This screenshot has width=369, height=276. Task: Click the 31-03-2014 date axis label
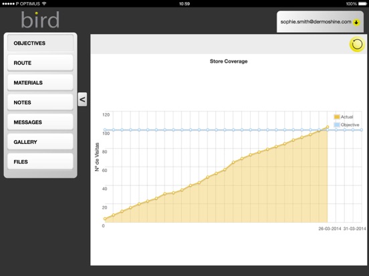(x=355, y=229)
